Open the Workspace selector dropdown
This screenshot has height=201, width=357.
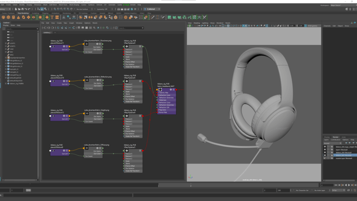(342, 5)
